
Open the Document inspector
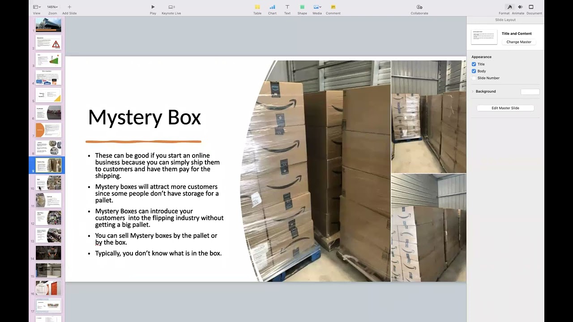coord(531,7)
